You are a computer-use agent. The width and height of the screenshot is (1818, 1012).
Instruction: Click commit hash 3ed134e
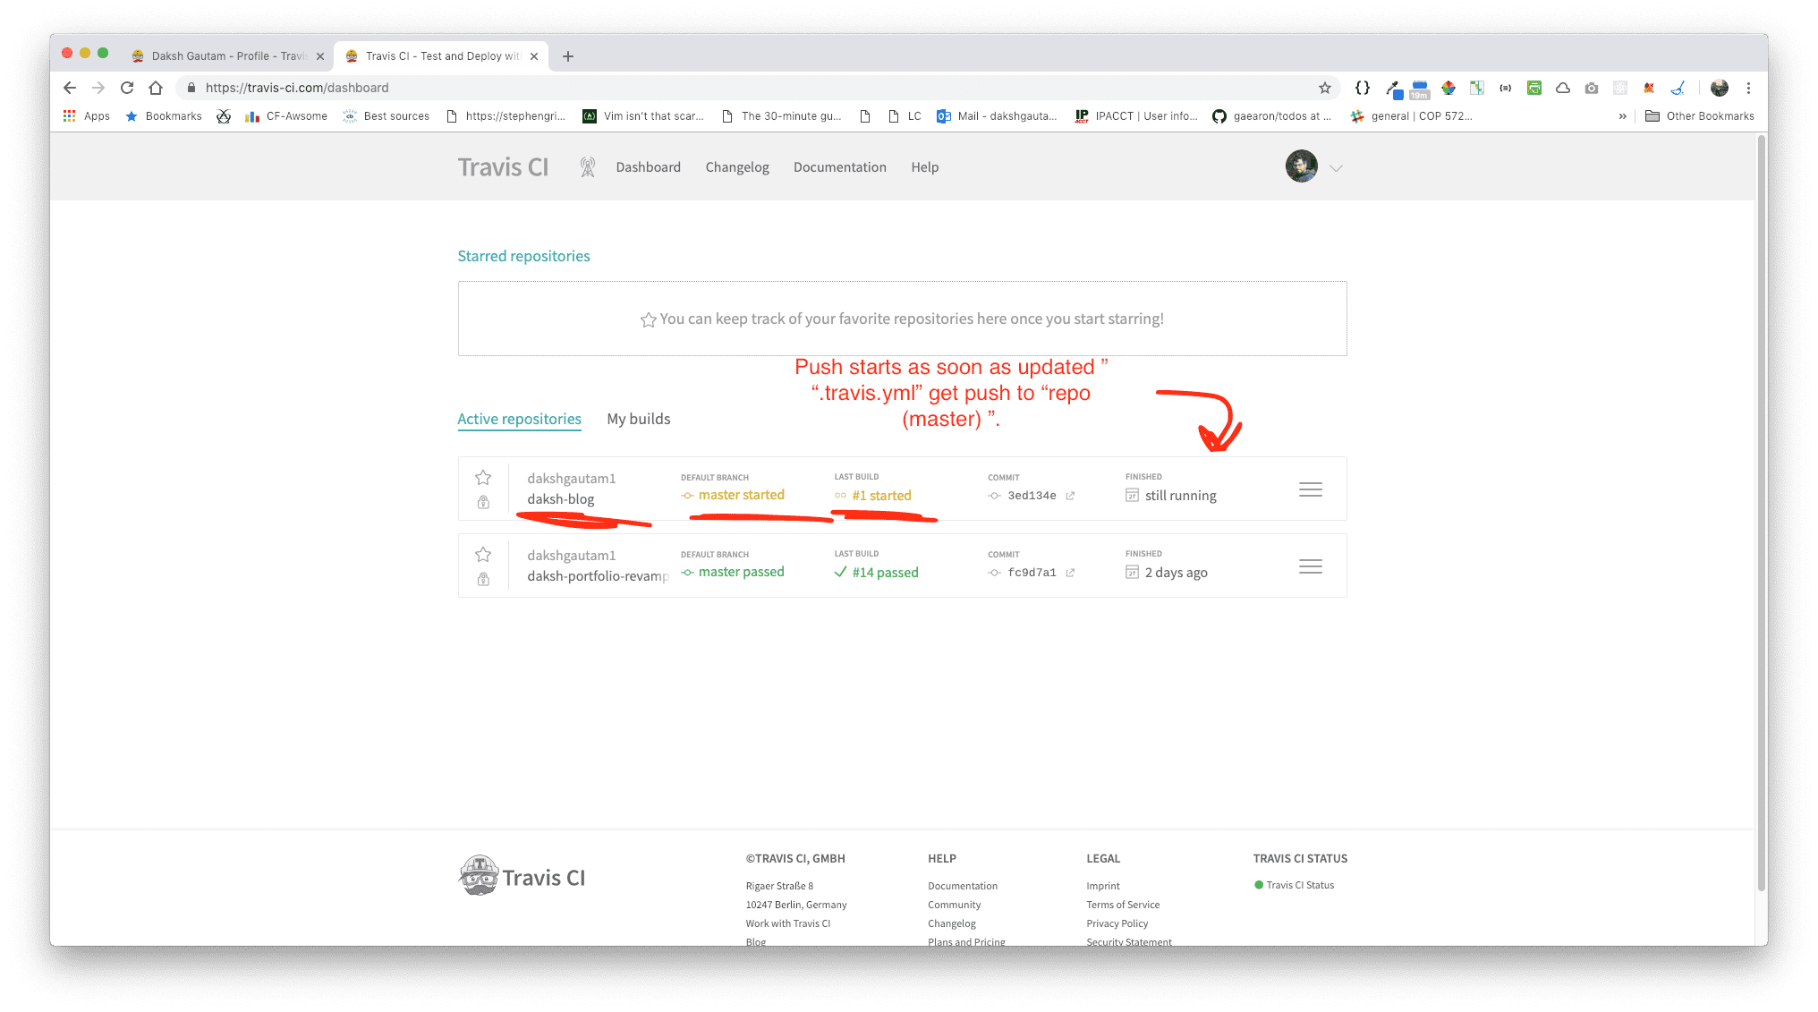point(1032,496)
